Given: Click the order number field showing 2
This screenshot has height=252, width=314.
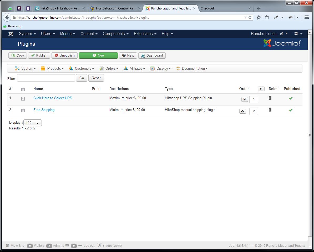Looking at the screenshot, I should [x=254, y=111].
